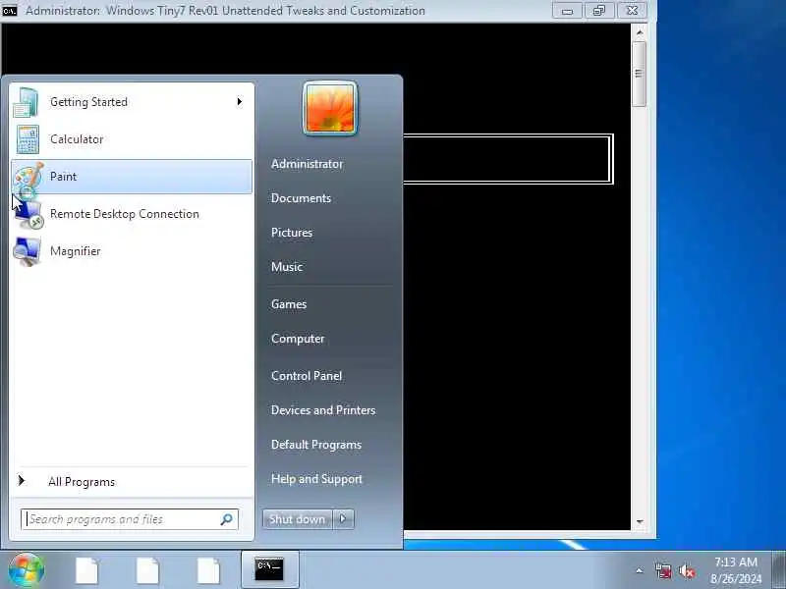
Task: Click the Calculator label
Action: point(77,139)
